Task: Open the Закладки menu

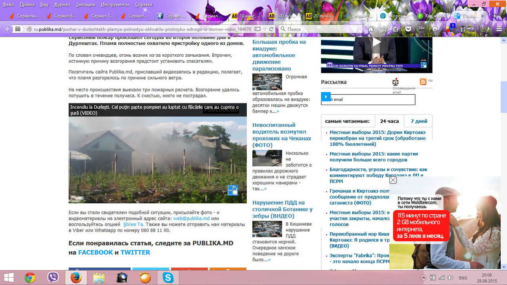Action: click(x=85, y=4)
